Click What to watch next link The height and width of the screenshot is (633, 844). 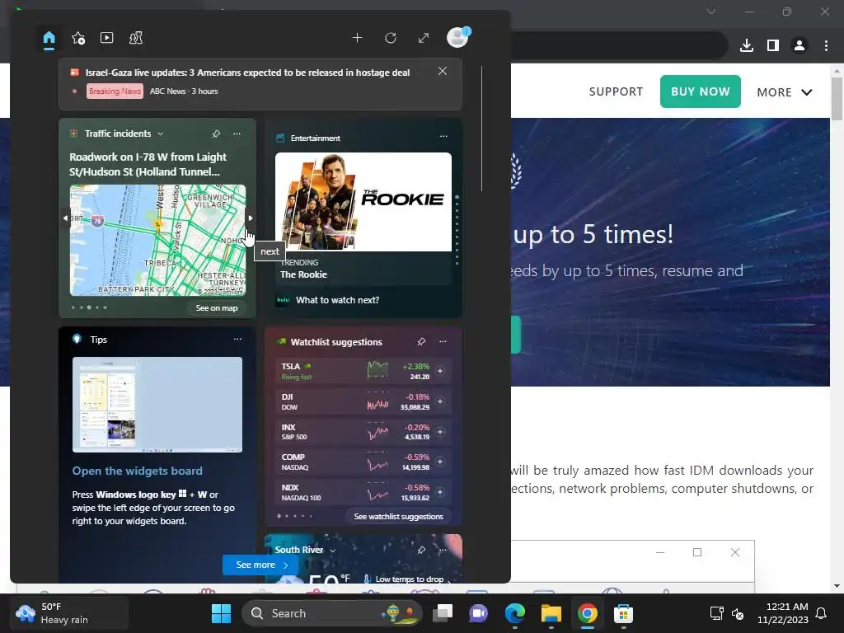point(337,300)
